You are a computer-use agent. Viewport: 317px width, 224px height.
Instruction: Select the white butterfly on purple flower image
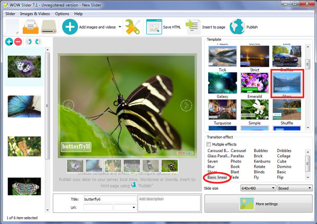coord(24,67)
